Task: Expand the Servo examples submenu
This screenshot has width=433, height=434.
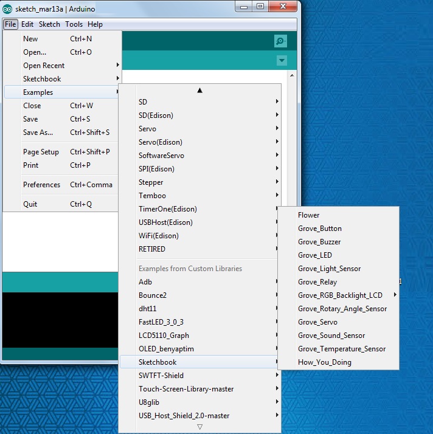Action: click(x=200, y=129)
